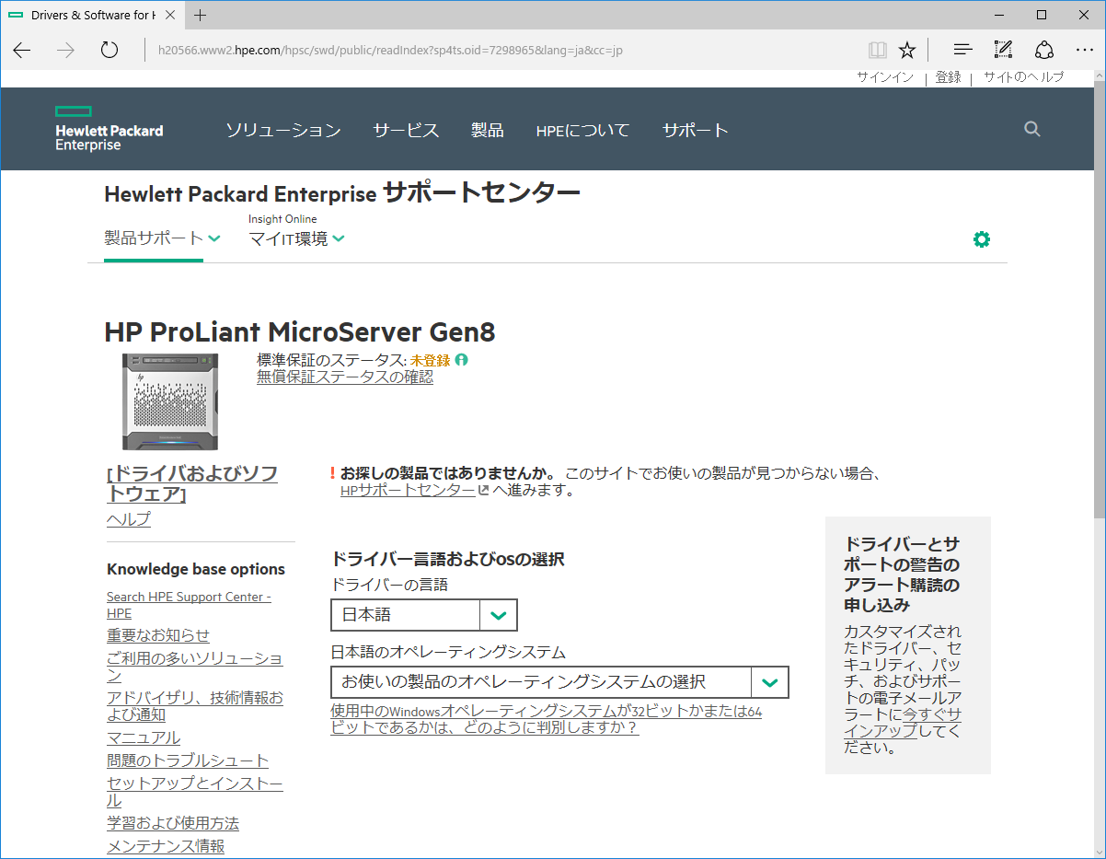This screenshot has height=859, width=1106.
Task: Open the メンテナンス情報 link
Action: click(x=166, y=846)
